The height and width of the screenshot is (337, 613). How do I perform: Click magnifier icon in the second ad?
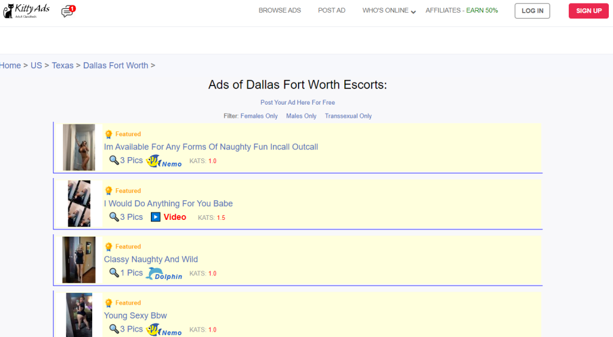pos(114,217)
